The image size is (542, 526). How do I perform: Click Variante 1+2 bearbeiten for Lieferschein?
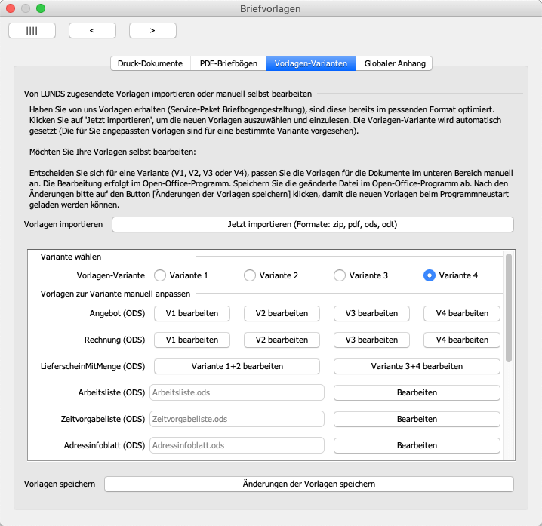(x=237, y=366)
